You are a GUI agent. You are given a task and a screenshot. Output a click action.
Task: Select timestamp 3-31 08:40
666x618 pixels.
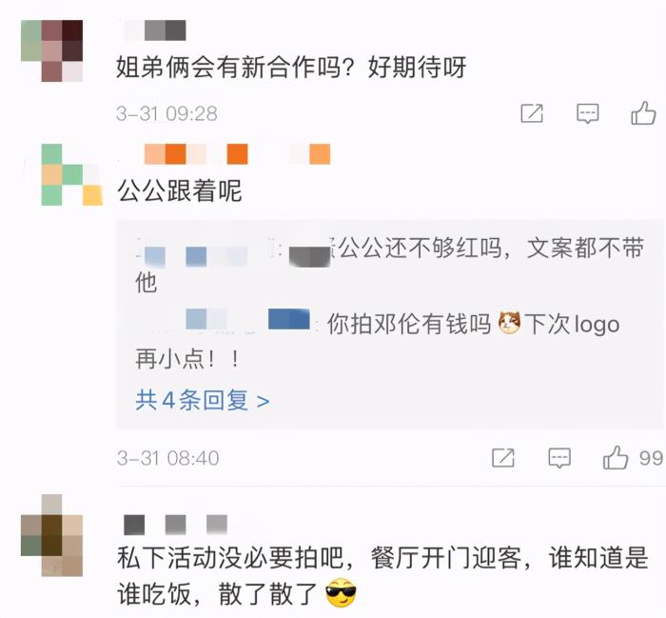pos(168,458)
